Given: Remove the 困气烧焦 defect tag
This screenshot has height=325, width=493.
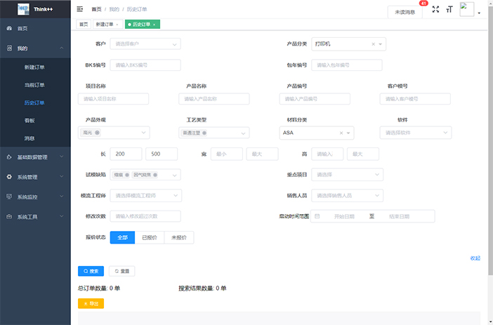Looking at the screenshot, I should [x=155, y=175].
